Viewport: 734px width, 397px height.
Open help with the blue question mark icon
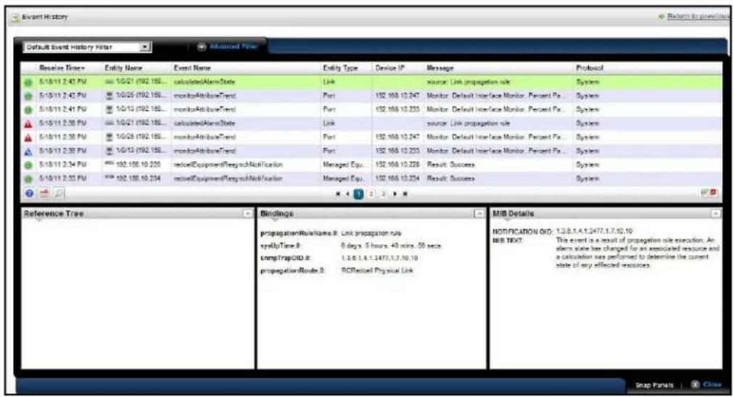click(30, 193)
